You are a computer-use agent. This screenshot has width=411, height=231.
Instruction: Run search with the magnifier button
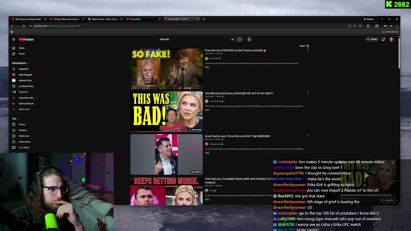(239, 39)
